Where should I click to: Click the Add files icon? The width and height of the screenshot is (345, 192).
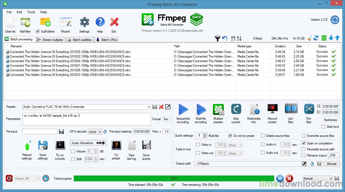[x=25, y=23]
